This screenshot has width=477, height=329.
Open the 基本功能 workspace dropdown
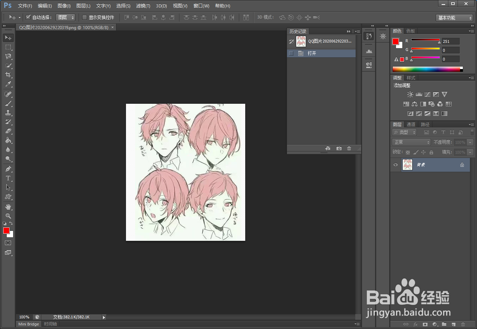click(454, 18)
